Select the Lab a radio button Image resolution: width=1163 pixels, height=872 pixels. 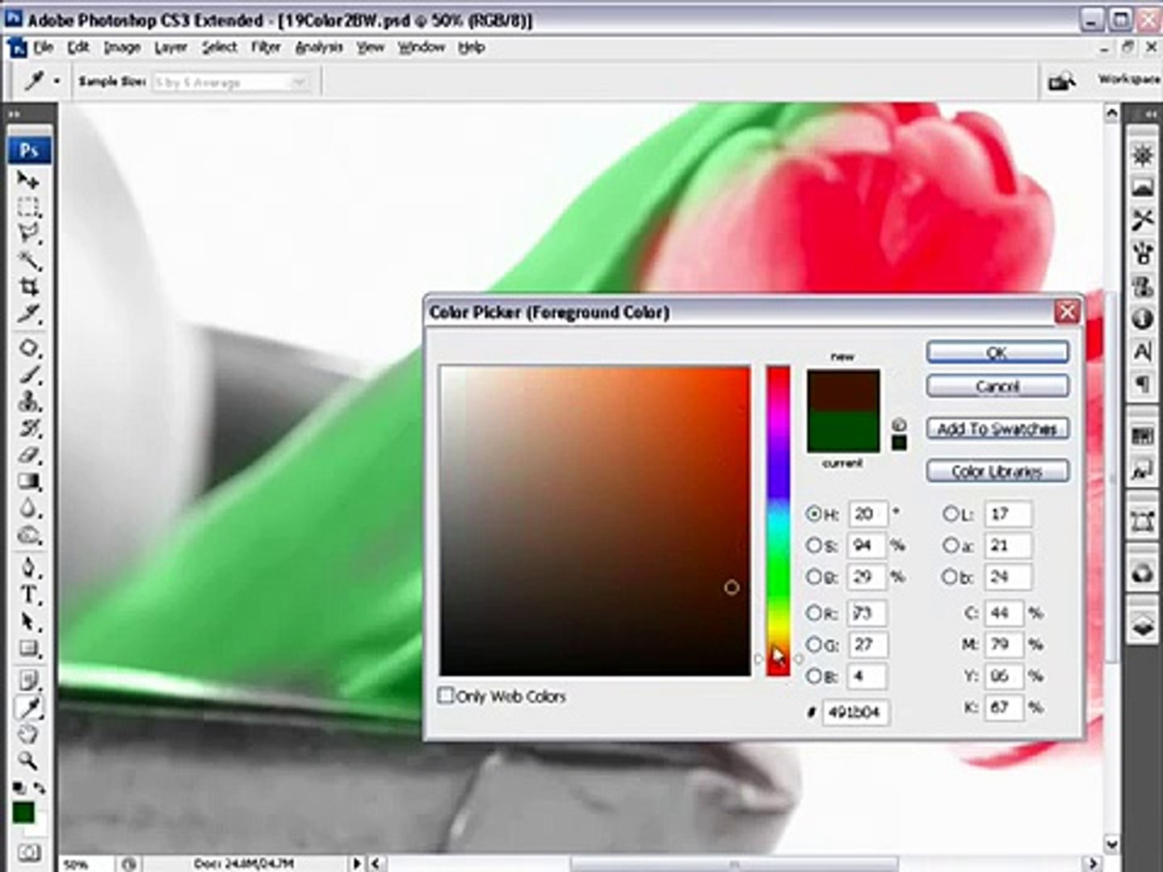(951, 546)
